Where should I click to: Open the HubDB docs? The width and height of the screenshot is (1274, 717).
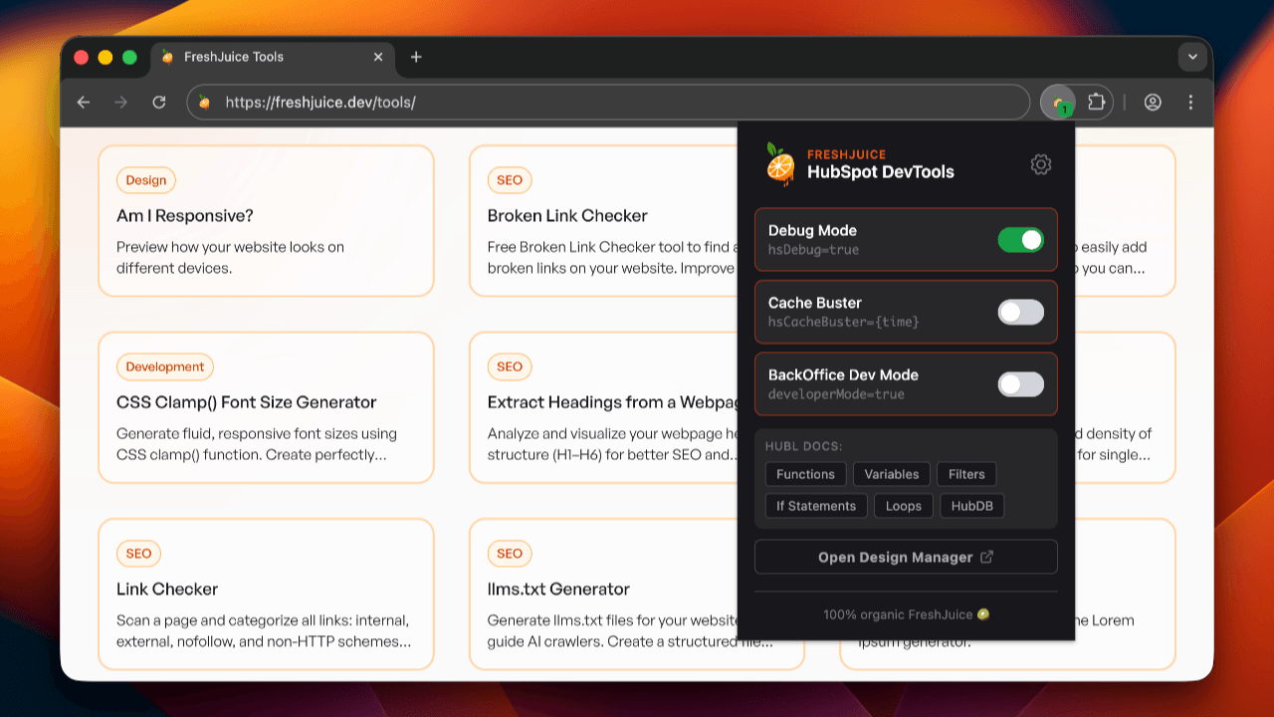click(x=972, y=506)
